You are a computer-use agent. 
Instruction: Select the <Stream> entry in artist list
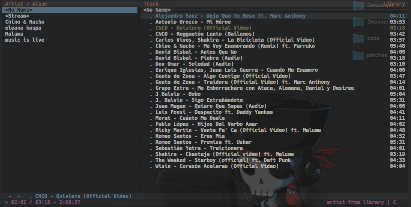17,16
